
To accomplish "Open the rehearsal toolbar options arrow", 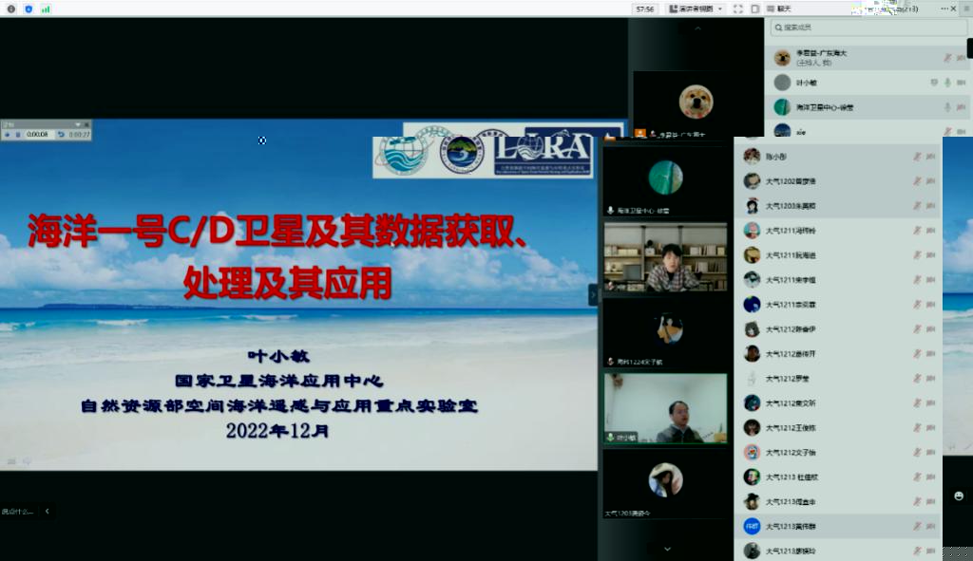I will pyautogui.click(x=78, y=124).
